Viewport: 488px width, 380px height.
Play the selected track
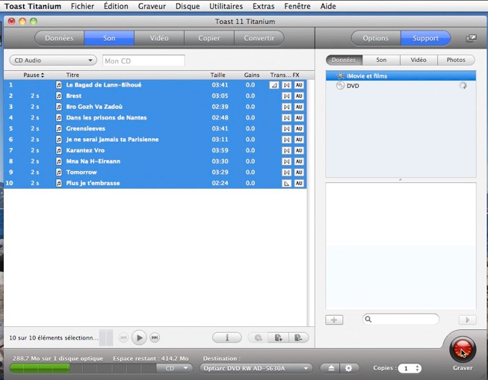pos(139,337)
